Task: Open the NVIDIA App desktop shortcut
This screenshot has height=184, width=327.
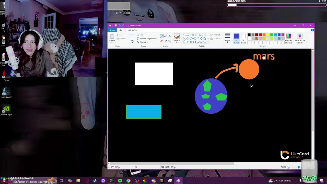Action: pyautogui.click(x=6, y=110)
